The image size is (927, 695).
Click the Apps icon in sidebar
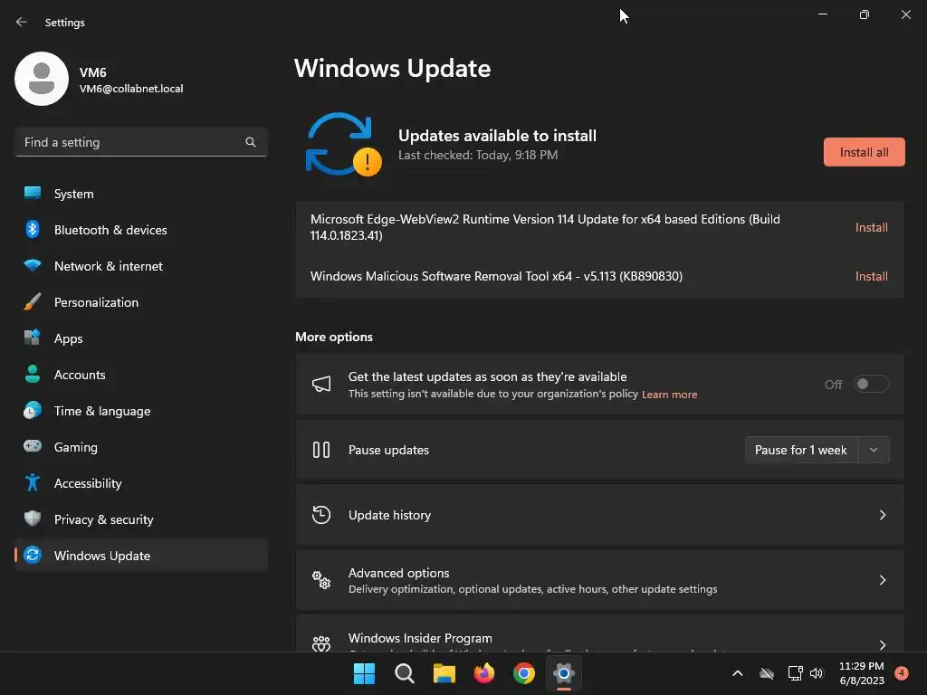(x=33, y=338)
